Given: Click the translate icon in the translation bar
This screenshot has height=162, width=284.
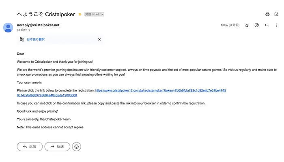Looking at the screenshot, I should coord(22,39).
